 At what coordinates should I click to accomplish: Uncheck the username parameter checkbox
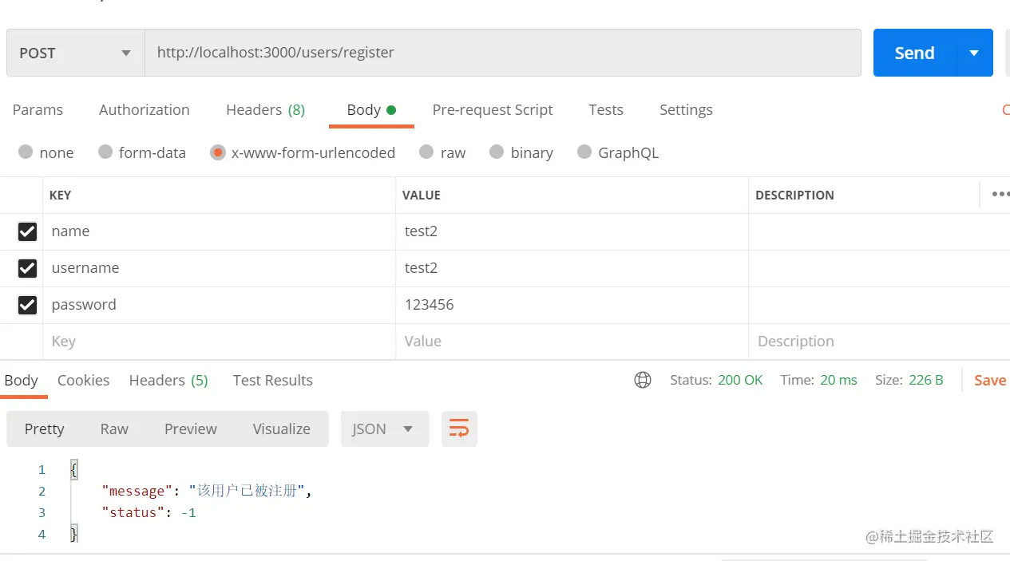coord(27,268)
